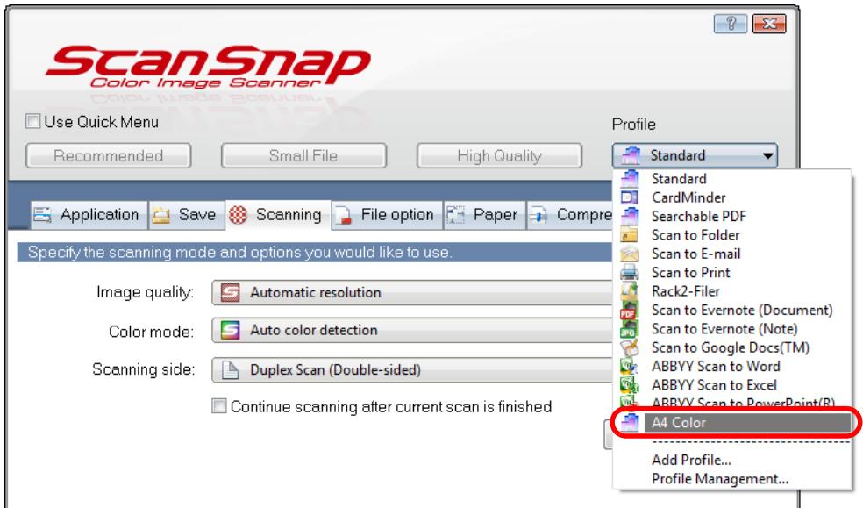Click the Small File button
This screenshot has width=863, height=508.
(x=303, y=156)
